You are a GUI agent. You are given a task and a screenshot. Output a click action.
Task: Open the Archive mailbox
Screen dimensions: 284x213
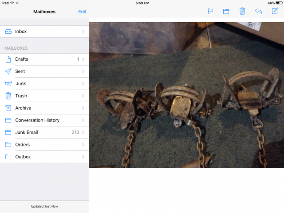click(44, 108)
